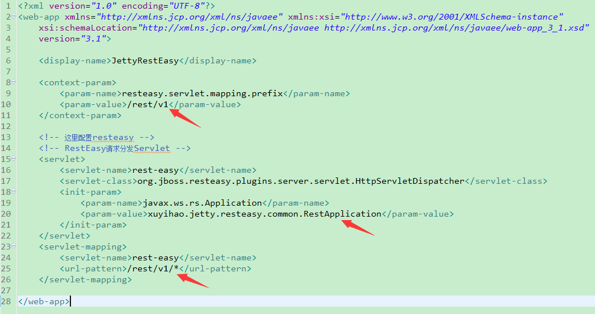Click the closing </init-param> tag

tap(93, 225)
